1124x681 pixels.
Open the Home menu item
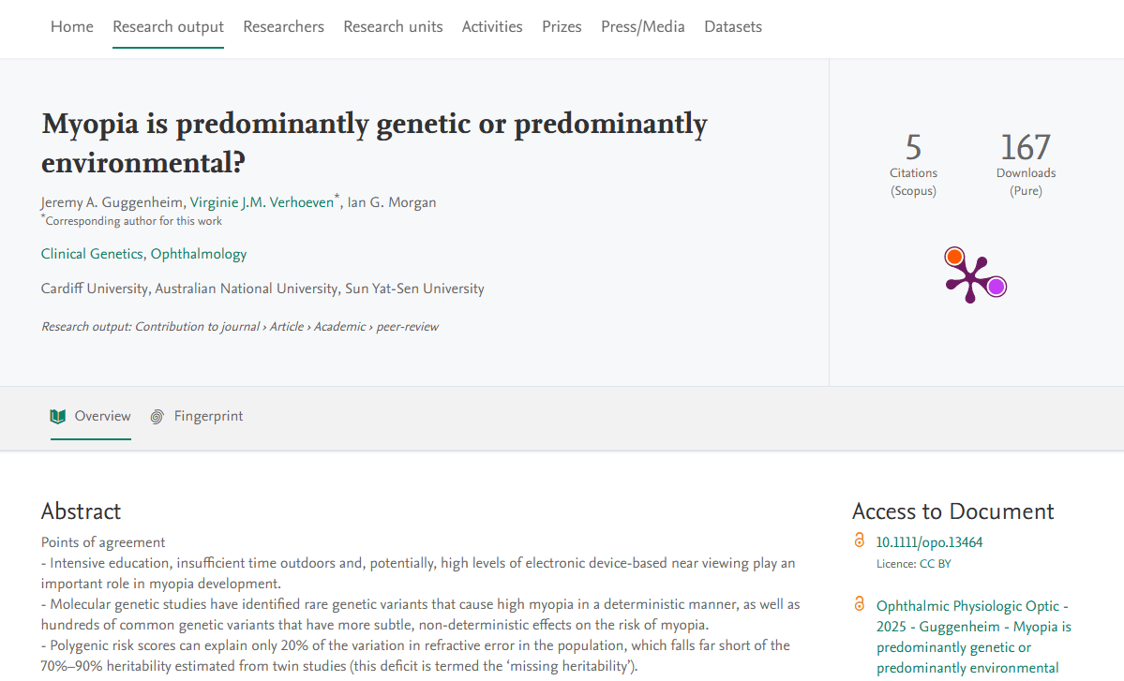[x=72, y=27]
